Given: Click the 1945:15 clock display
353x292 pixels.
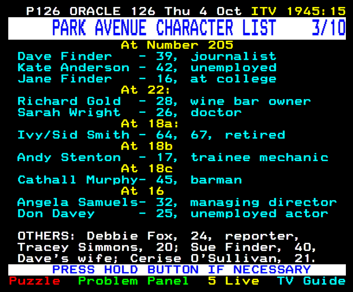Looking at the screenshot, I should point(316,11).
